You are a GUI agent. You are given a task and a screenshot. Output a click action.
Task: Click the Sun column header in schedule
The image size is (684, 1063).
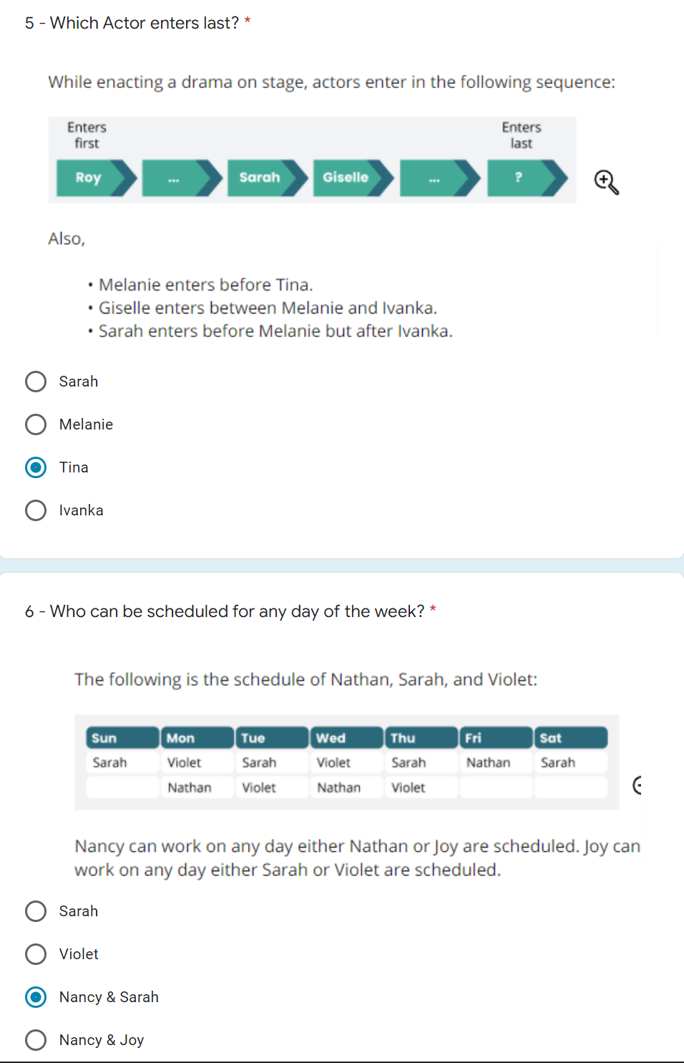tap(122, 738)
